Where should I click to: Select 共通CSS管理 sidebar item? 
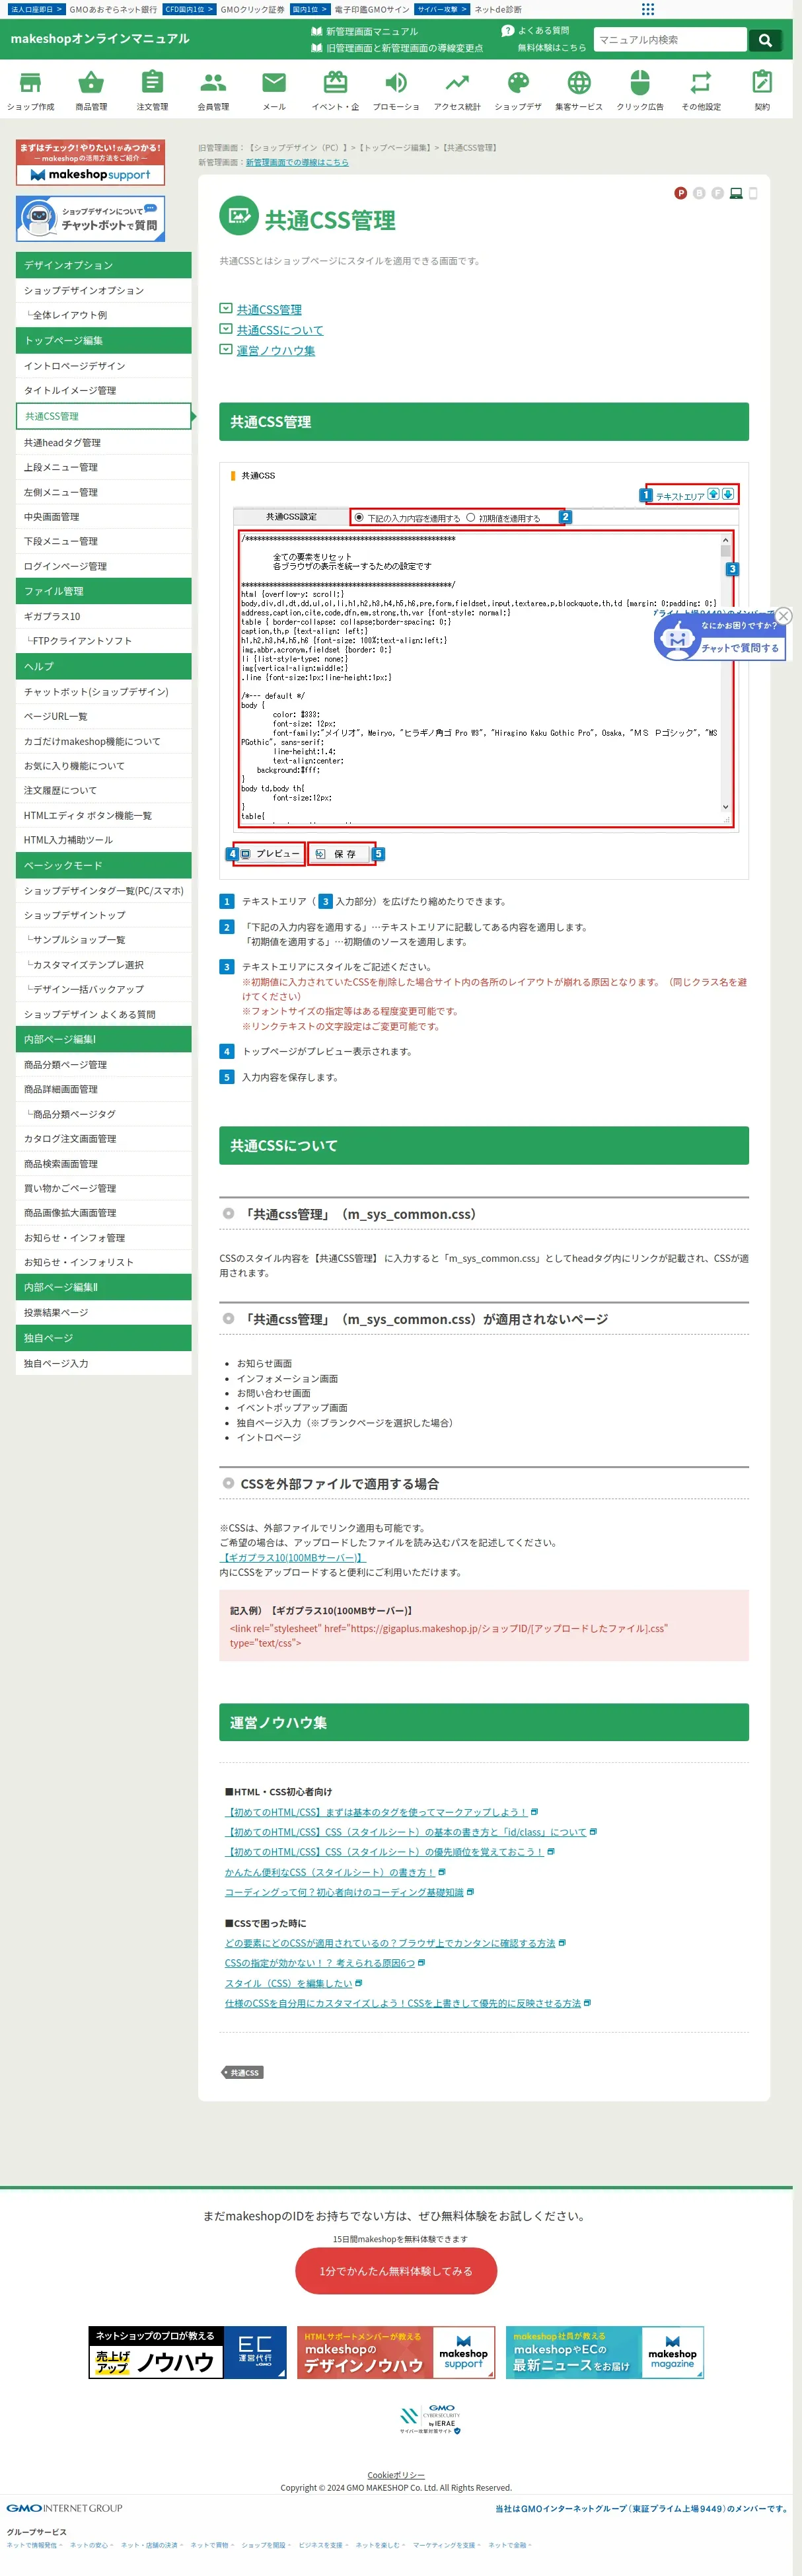(104, 416)
